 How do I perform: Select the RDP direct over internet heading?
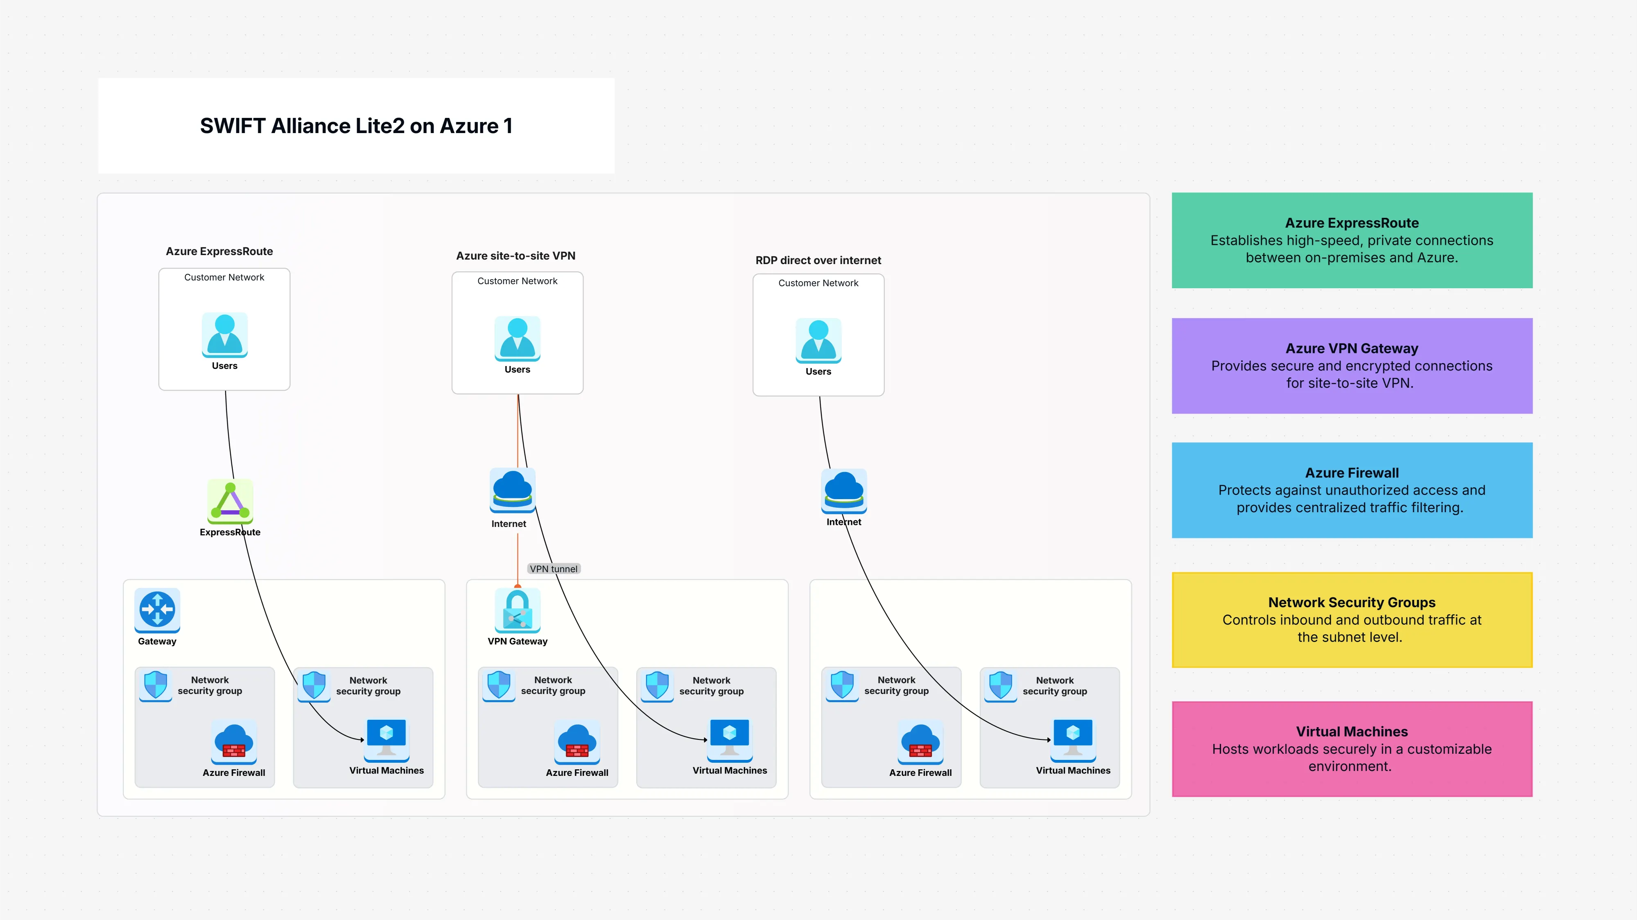818,260
